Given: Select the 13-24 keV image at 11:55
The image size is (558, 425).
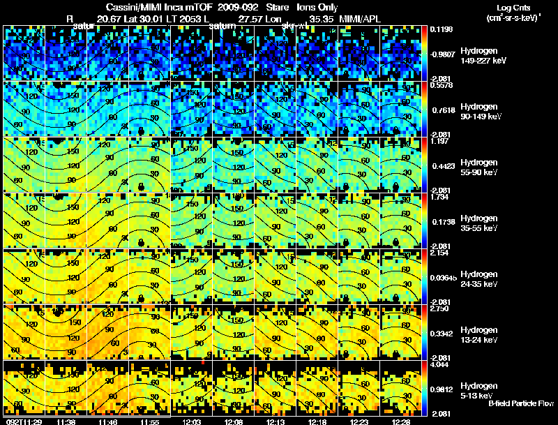Looking at the screenshot, I should pyautogui.click(x=149, y=332).
